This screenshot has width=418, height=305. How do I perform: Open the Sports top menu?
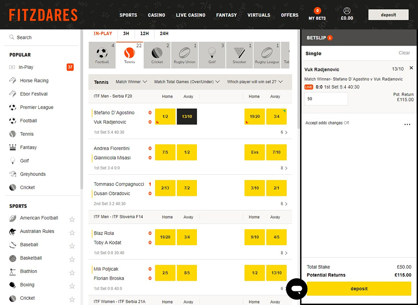[x=128, y=15]
